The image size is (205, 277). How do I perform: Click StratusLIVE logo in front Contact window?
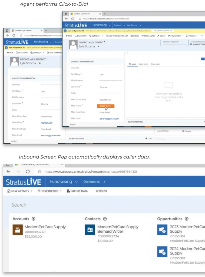[76, 25]
